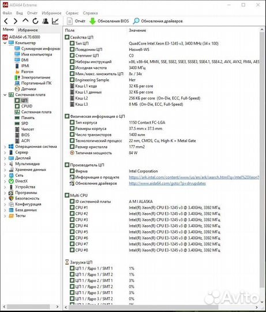Select the ACPI tree item
The height and width of the screenshot is (312, 266).
coord(23,141)
